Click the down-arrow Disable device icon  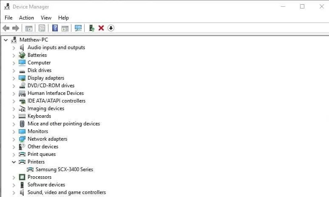click(x=111, y=28)
